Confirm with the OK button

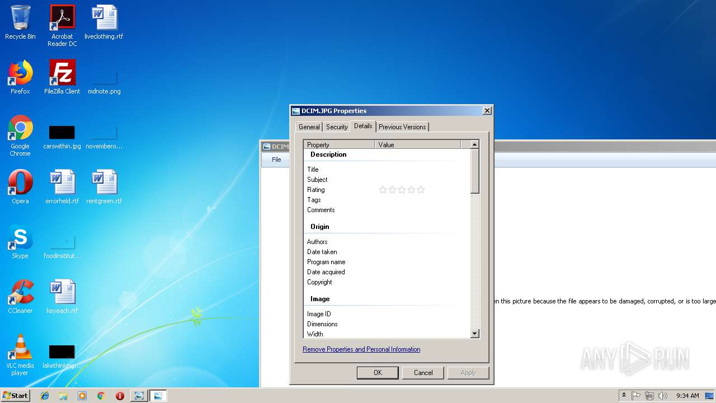[378, 373]
